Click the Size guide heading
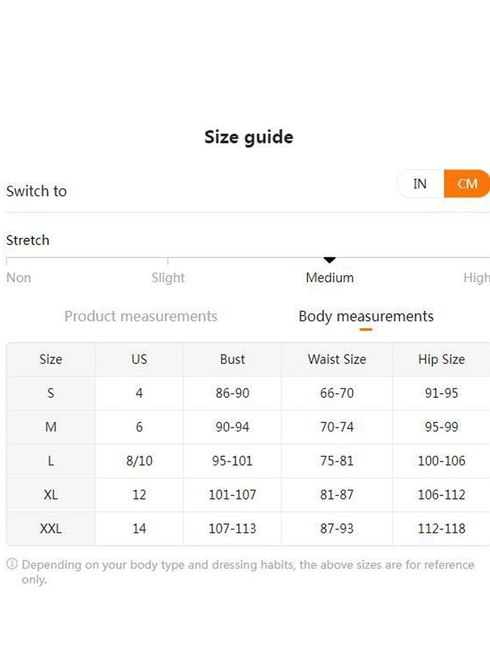Image resolution: width=490 pixels, height=669 pixels. 249,137
